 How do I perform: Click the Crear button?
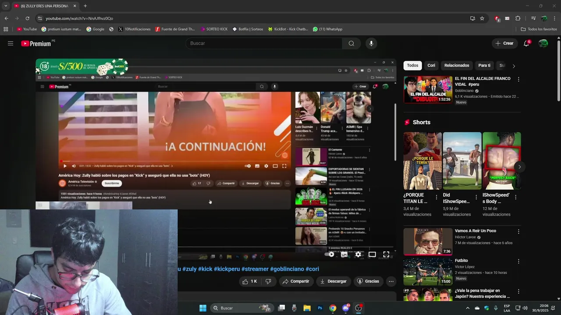click(x=504, y=43)
